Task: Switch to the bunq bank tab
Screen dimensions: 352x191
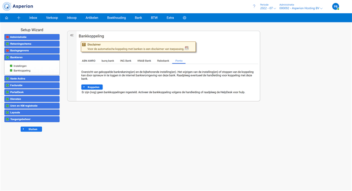Action: click(x=108, y=61)
